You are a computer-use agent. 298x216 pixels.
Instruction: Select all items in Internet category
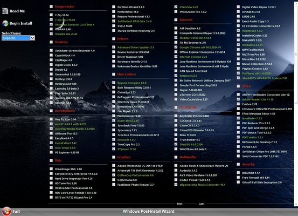[x=176, y=19]
